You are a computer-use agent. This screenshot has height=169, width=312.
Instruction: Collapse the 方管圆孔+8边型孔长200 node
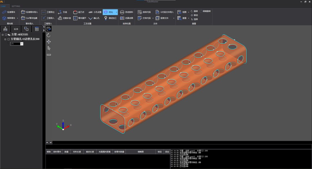coord(5,39)
